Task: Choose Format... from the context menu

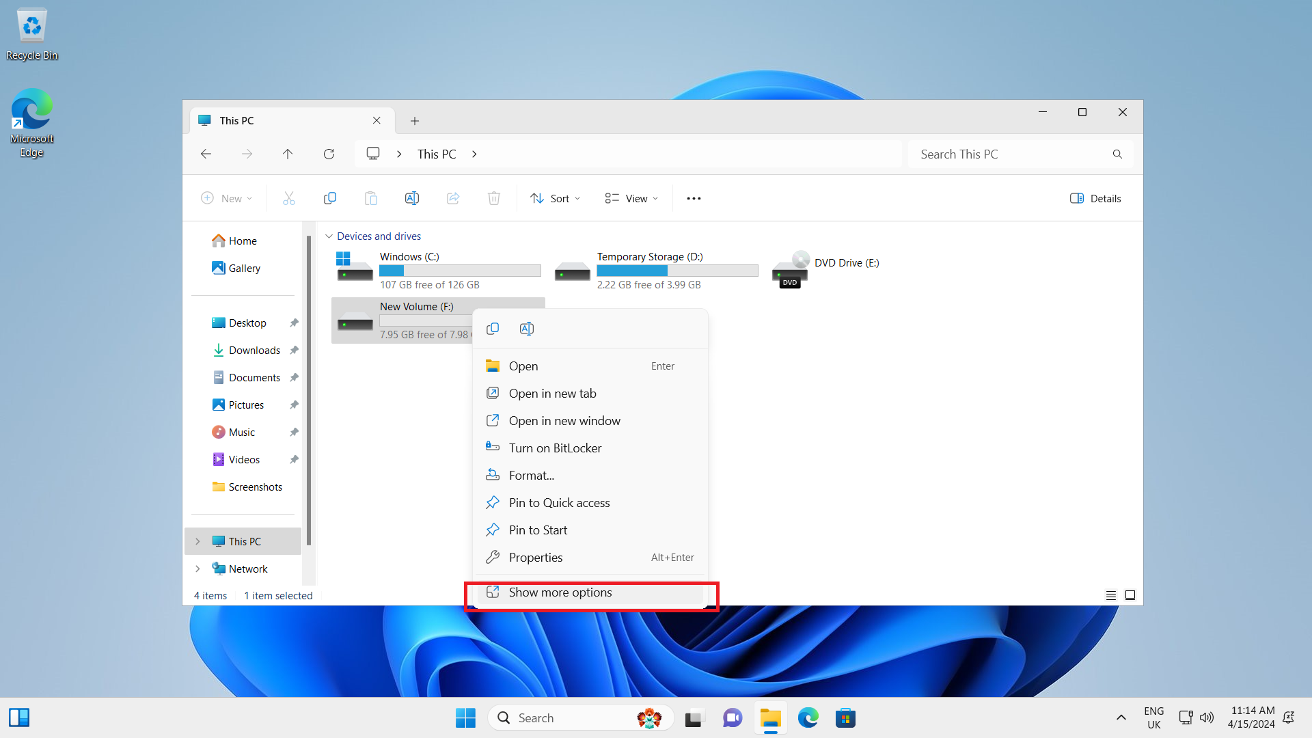Action: [x=531, y=476]
